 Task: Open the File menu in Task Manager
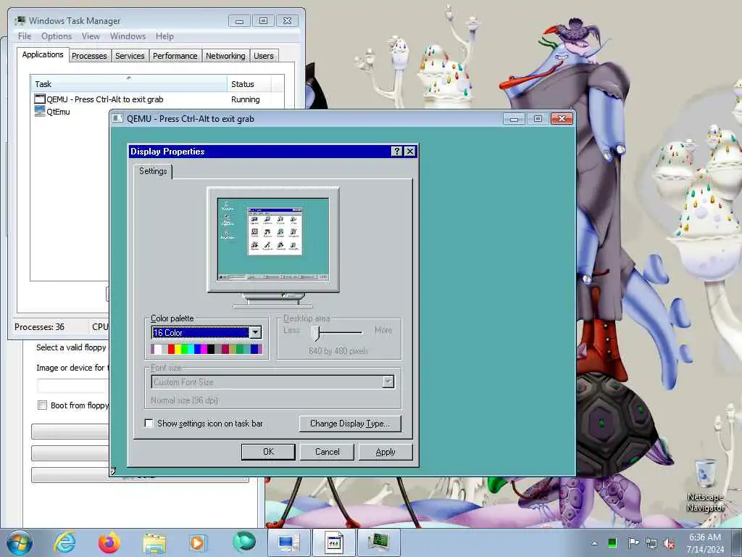[25, 36]
